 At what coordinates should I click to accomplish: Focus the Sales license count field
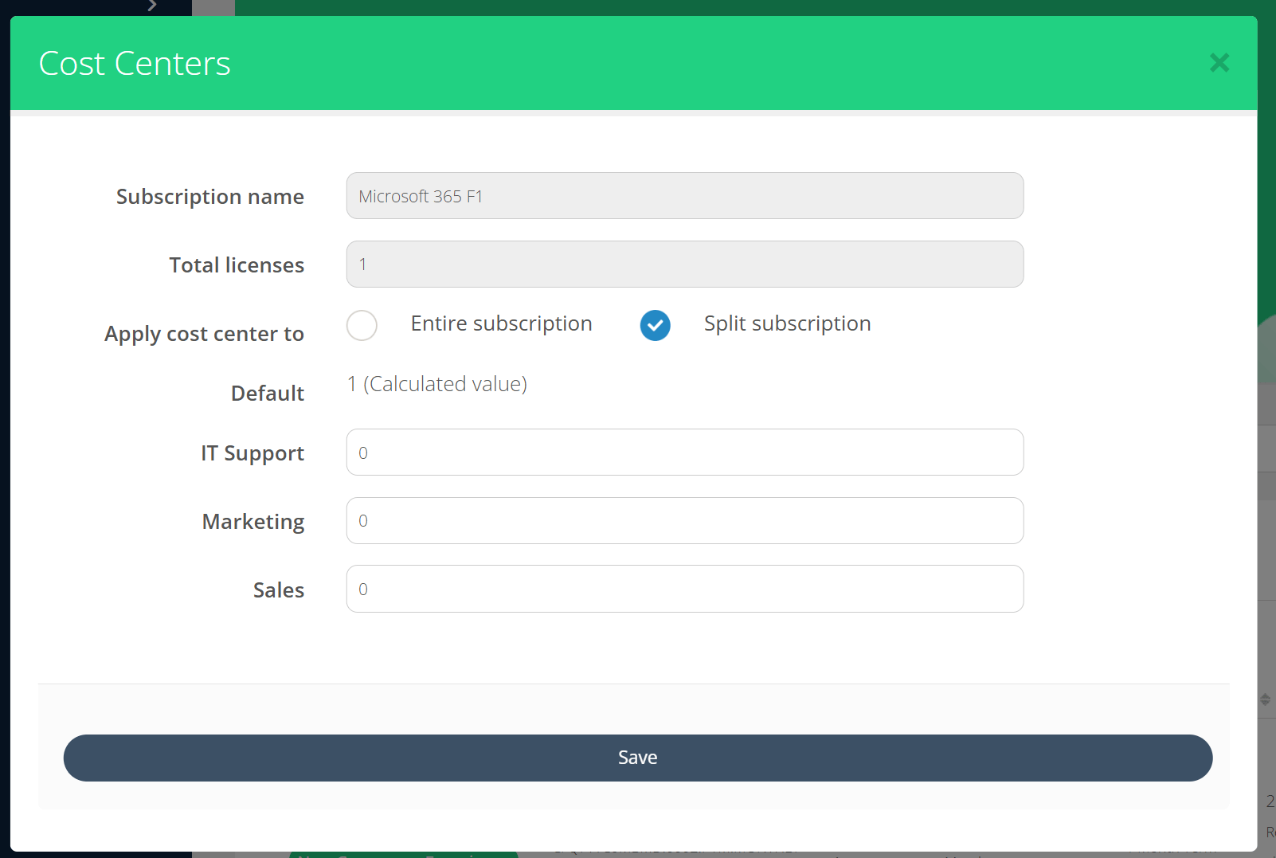pyautogui.click(x=684, y=589)
